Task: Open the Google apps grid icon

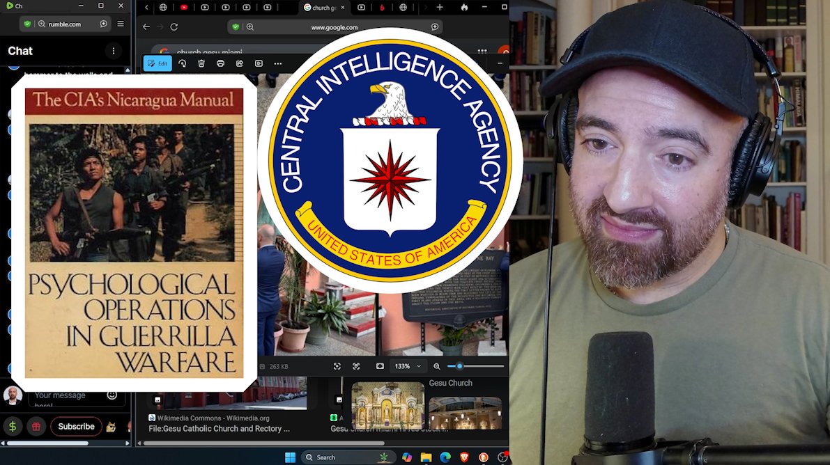Action: pyautogui.click(x=482, y=52)
